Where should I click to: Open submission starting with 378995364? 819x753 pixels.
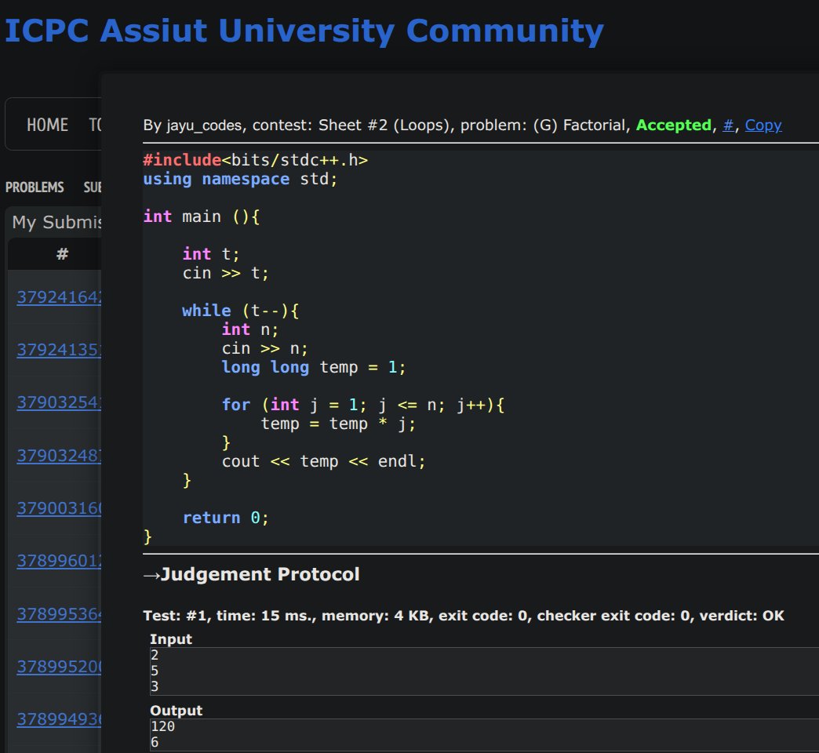[59, 614]
